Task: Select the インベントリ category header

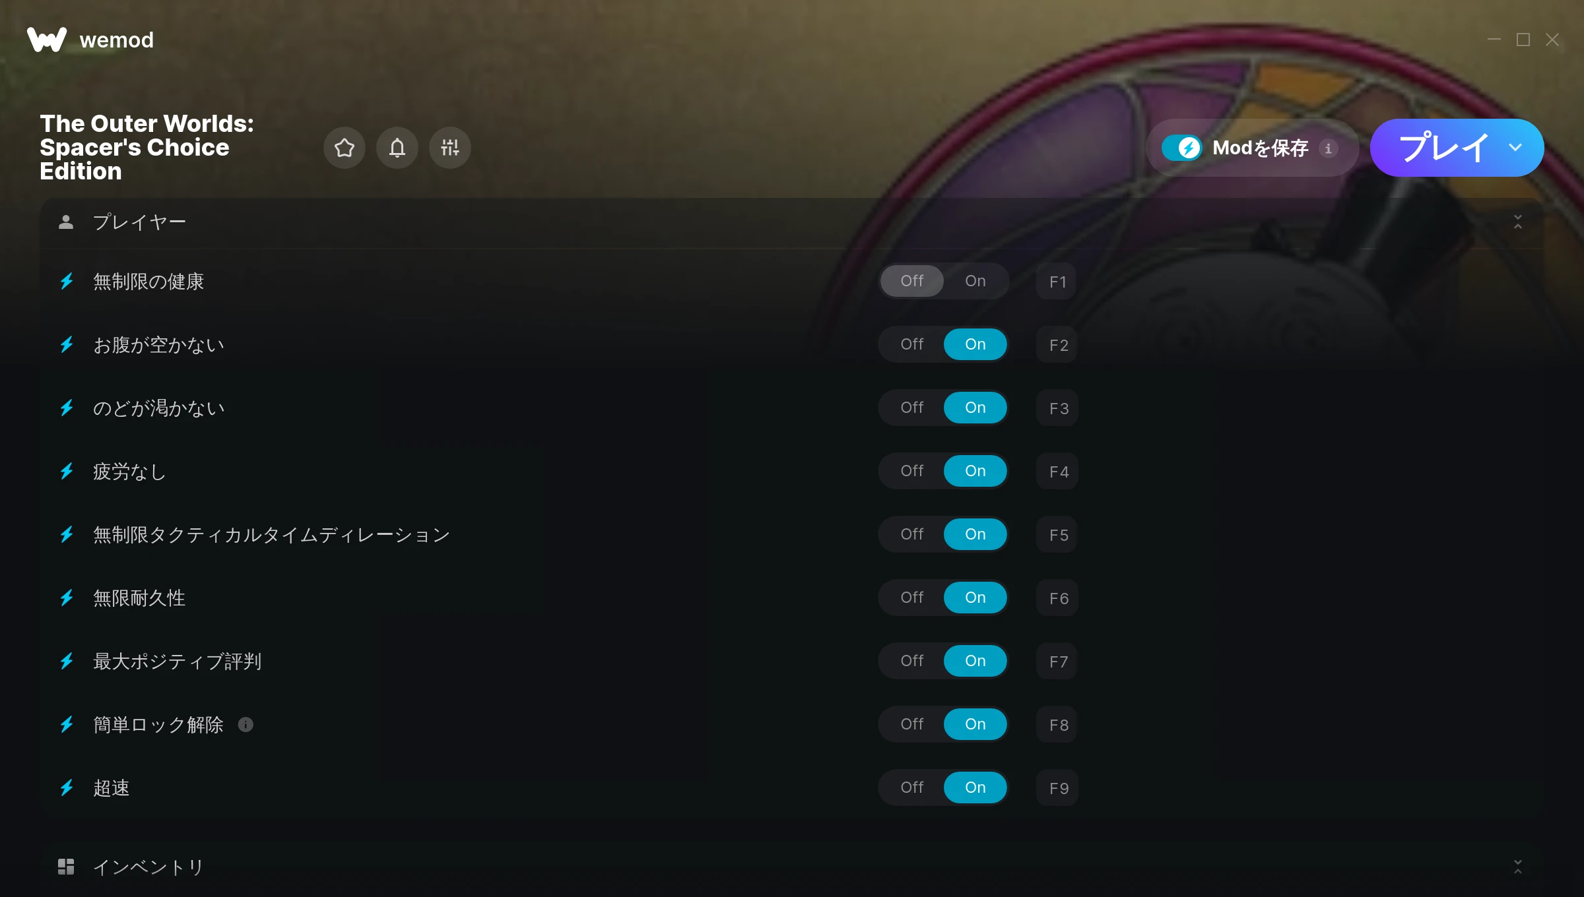Action: click(792, 867)
